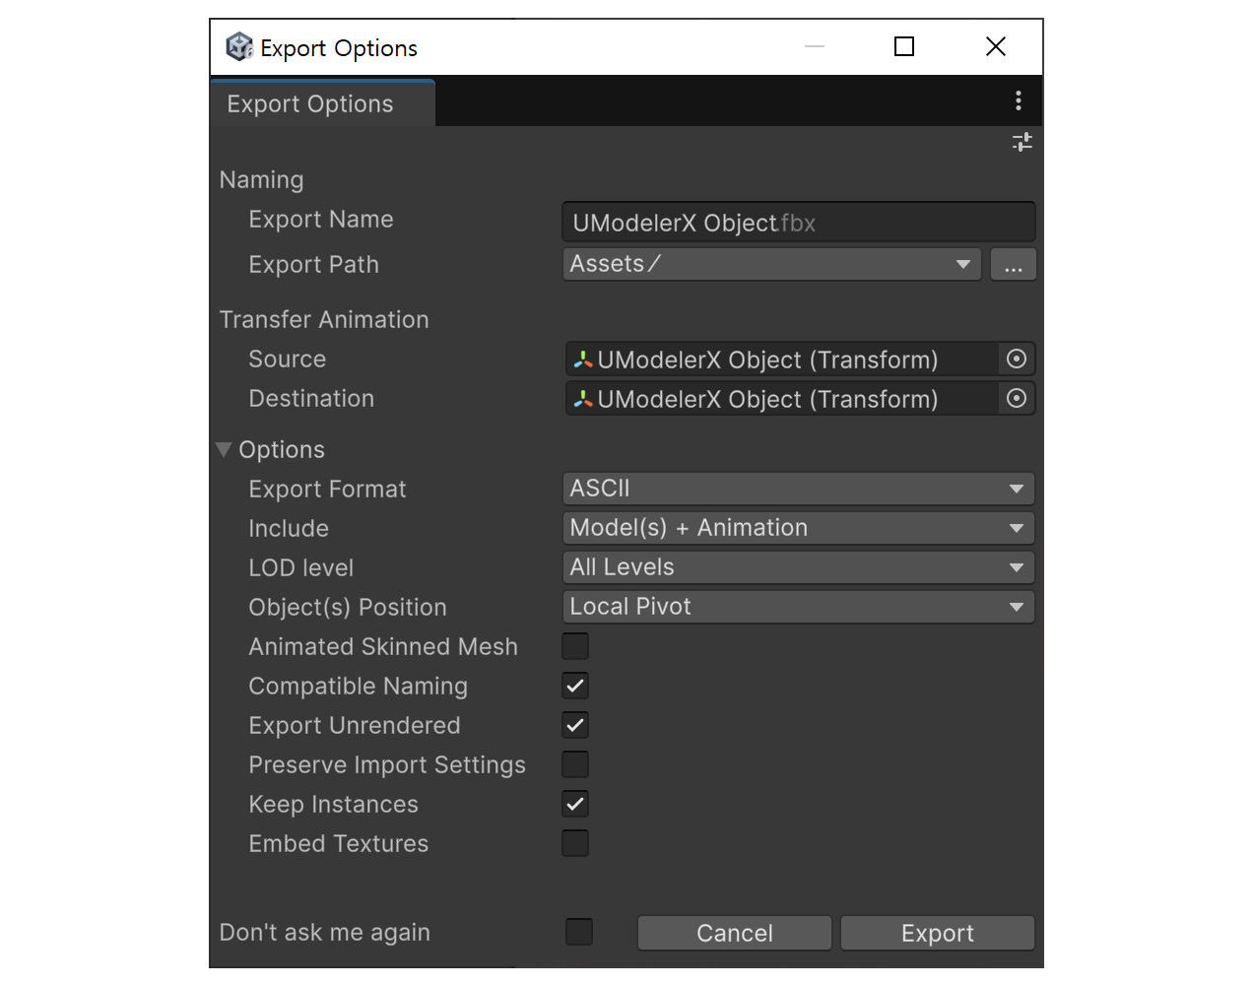Uncheck Export Unrendered checkbox
The width and height of the screenshot is (1253, 986).
(575, 725)
